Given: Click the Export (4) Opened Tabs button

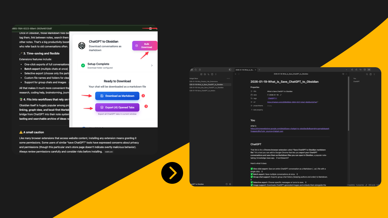Looking at the screenshot, I should pyautogui.click(x=117, y=107).
